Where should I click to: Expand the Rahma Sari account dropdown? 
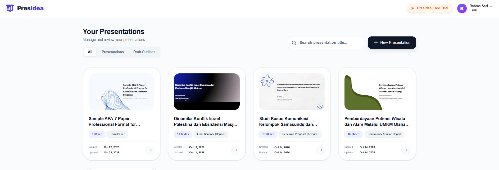pos(491,6)
